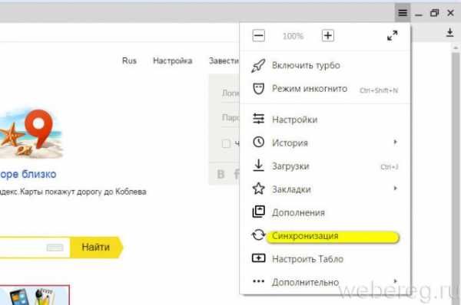The image size is (461, 305).
Task: Click the on-screen keyboard icon in search box
Action: point(55,248)
